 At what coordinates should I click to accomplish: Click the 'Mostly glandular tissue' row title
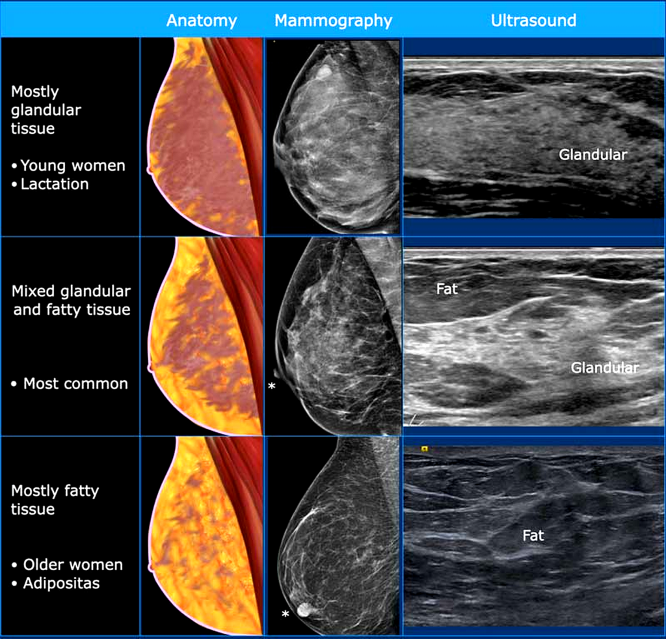pyautogui.click(x=46, y=110)
